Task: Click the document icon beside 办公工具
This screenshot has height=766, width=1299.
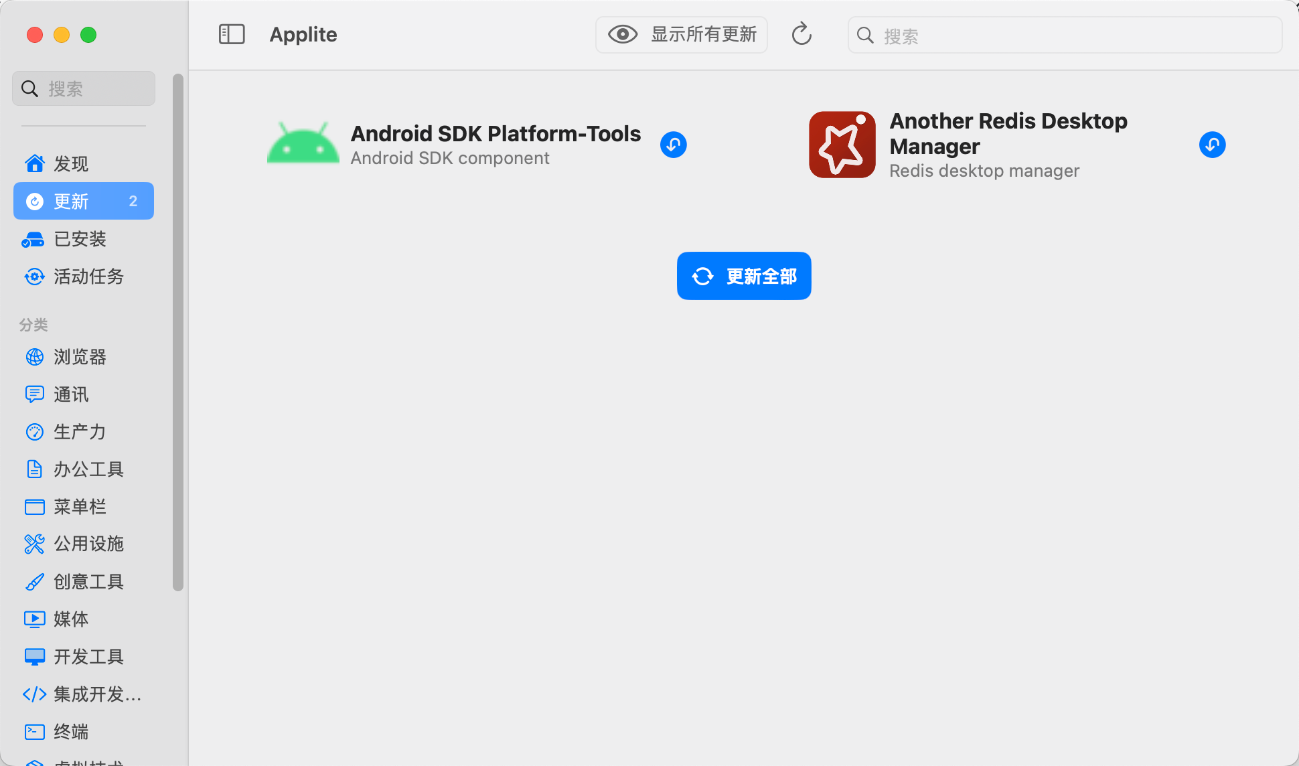Action: [x=35, y=469]
